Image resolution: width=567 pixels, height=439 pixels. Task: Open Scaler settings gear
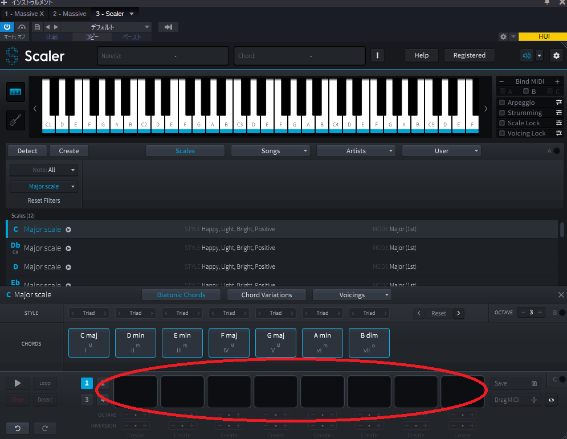[556, 56]
